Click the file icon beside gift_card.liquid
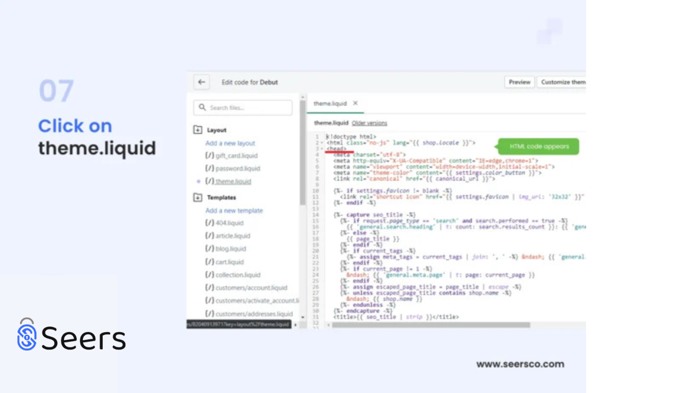Viewport: 699px width, 393px height. point(209,156)
